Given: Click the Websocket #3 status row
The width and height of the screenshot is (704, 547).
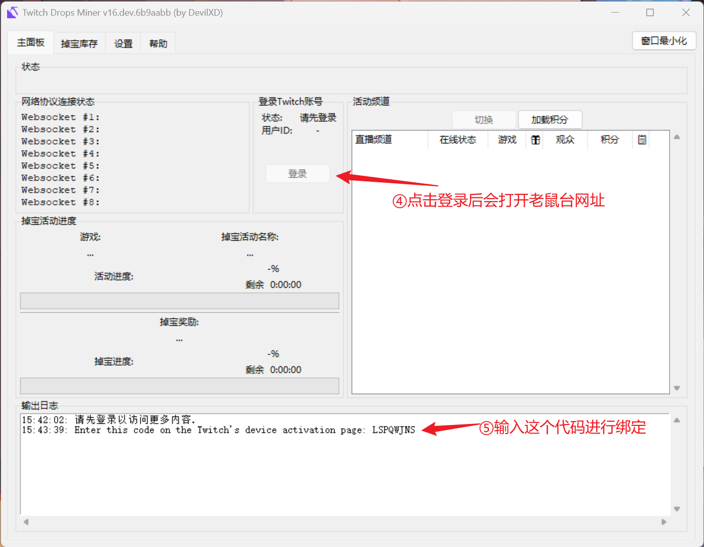Looking at the screenshot, I should (60, 142).
